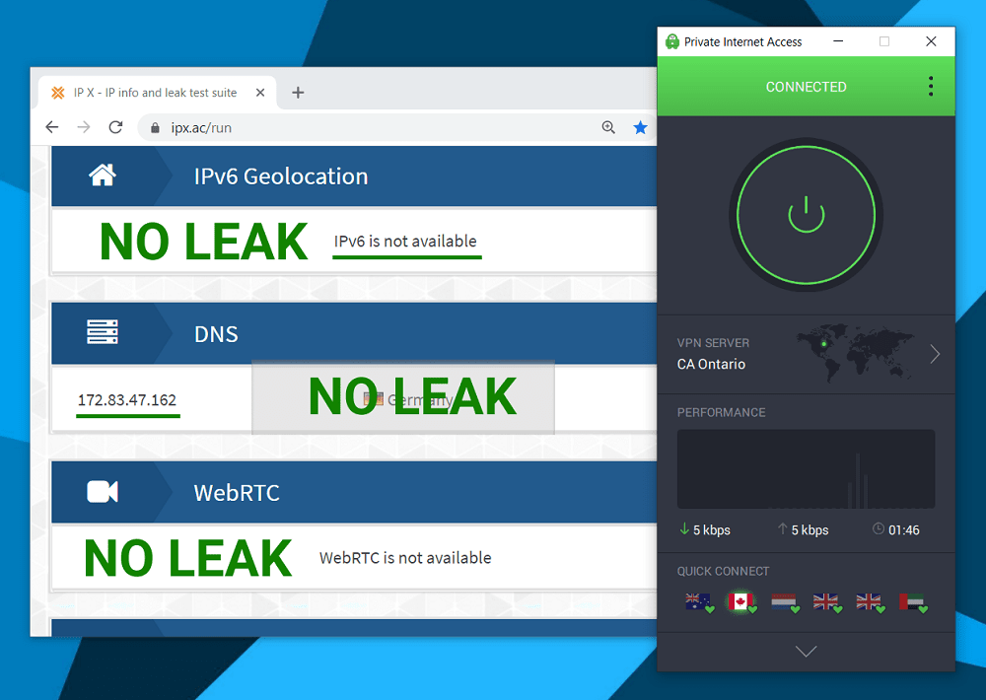Quick connect to the UAE flag server

pyautogui.click(x=912, y=601)
